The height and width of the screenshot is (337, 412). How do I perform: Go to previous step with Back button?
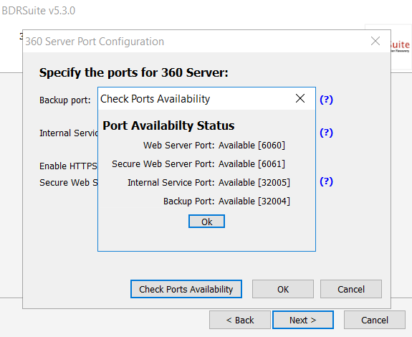click(240, 320)
